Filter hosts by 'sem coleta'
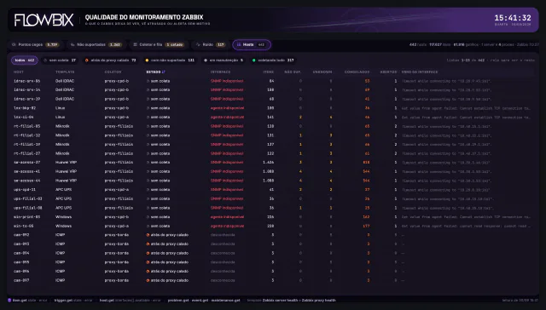The width and height of the screenshot is (546, 310). 60,60
